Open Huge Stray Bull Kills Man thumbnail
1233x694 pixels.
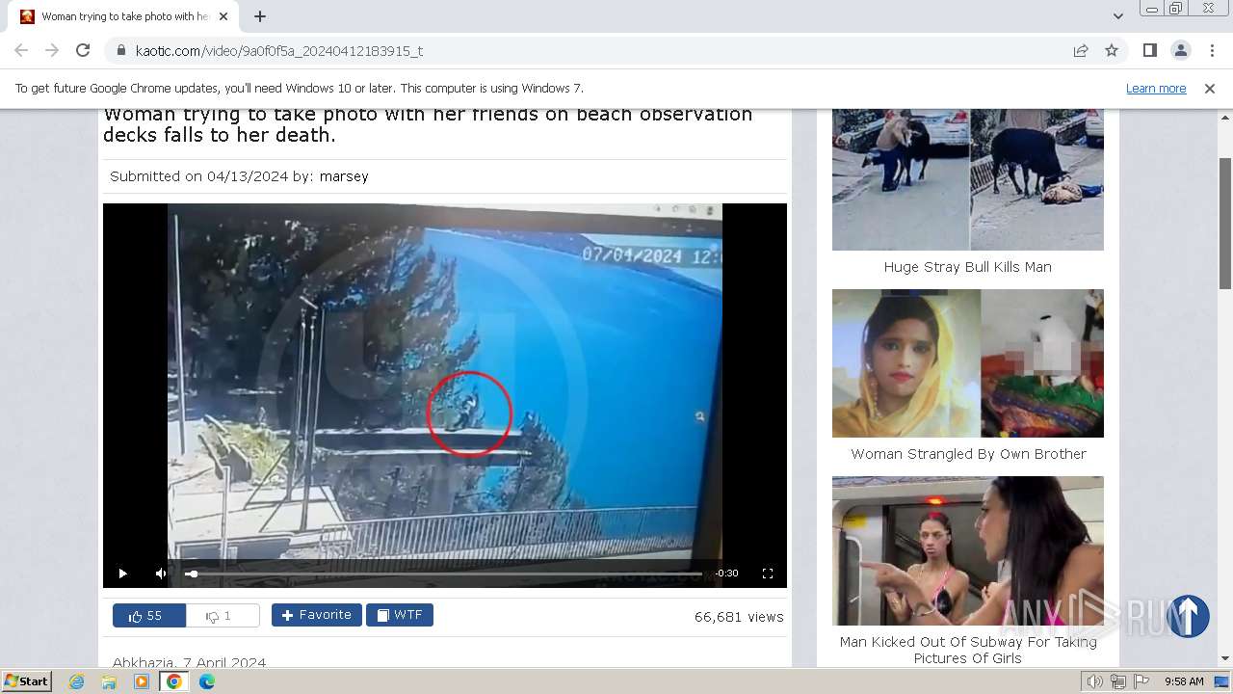[968, 179]
